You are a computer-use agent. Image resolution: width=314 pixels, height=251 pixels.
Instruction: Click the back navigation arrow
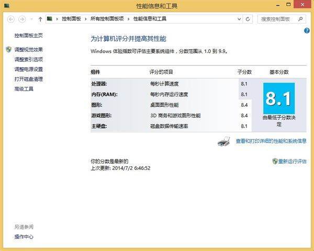(x=11, y=19)
